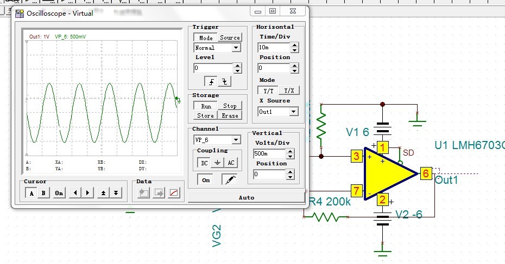Viewport: 505px width, 264px height.
Task: Select rising edge trigger button
Action: (211, 82)
